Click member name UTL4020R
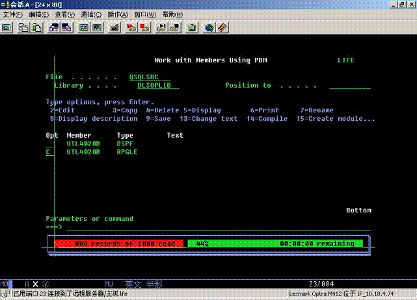This screenshot has height=300, width=417. [x=83, y=152]
